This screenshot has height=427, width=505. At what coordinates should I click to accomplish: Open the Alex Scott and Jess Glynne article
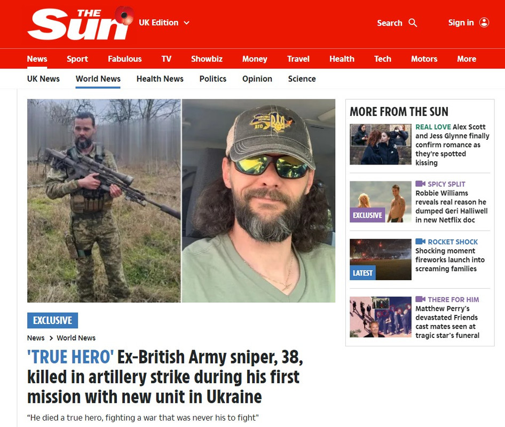point(452,145)
